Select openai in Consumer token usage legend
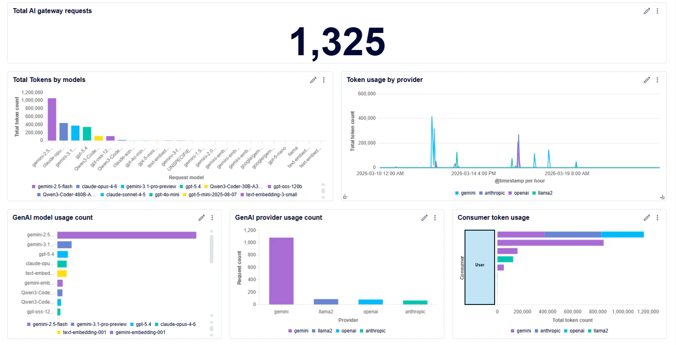The width and height of the screenshot is (676, 345). tap(574, 331)
